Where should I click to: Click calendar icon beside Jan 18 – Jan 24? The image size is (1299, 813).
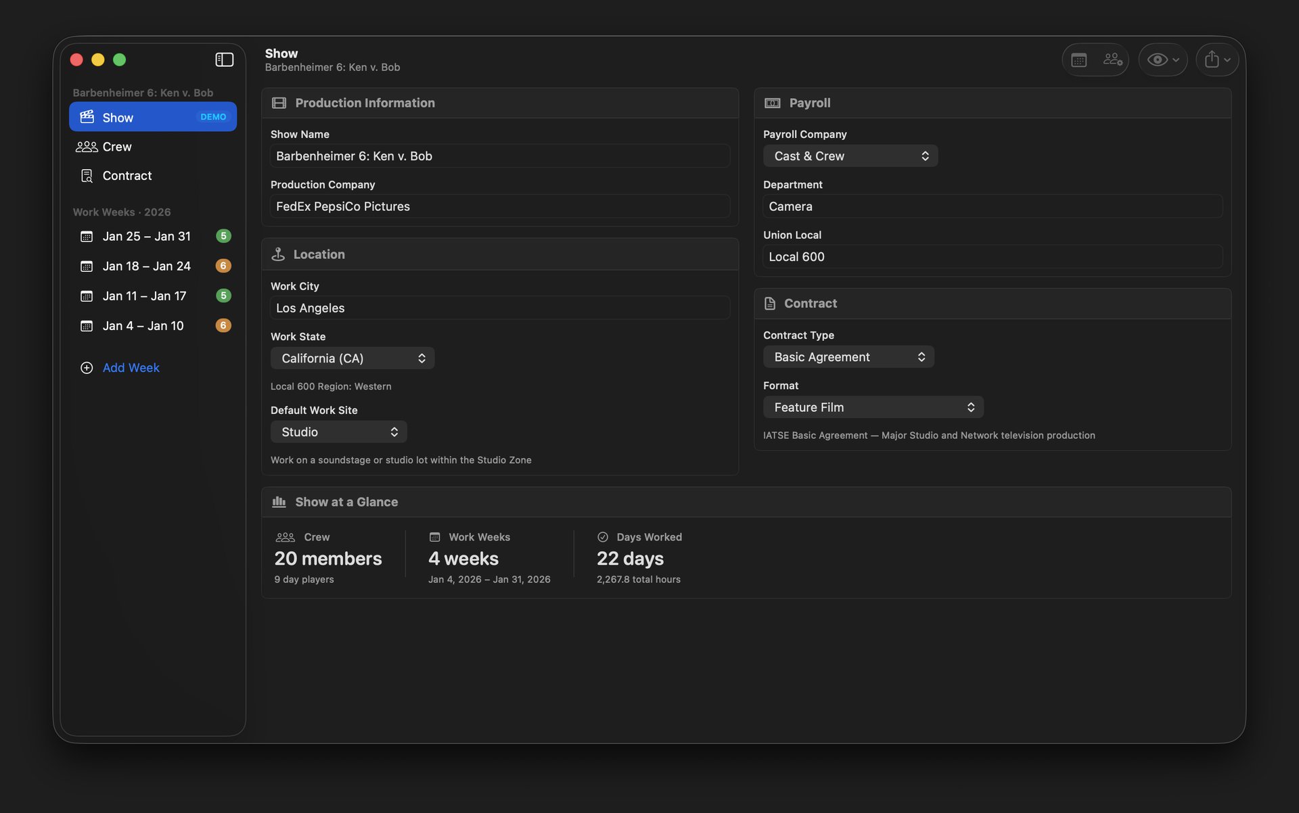pyautogui.click(x=87, y=266)
